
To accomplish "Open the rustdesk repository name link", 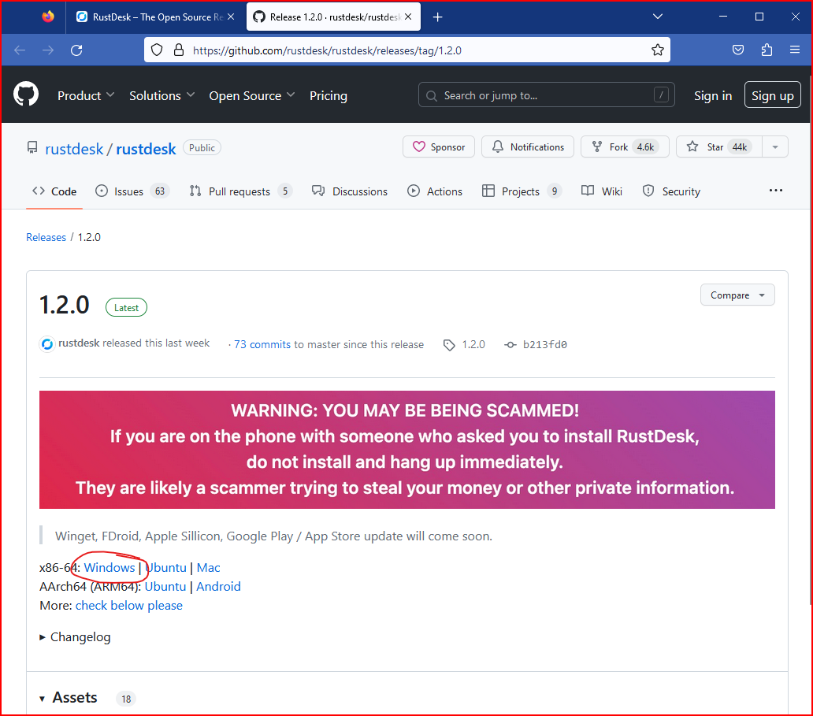I will [146, 149].
